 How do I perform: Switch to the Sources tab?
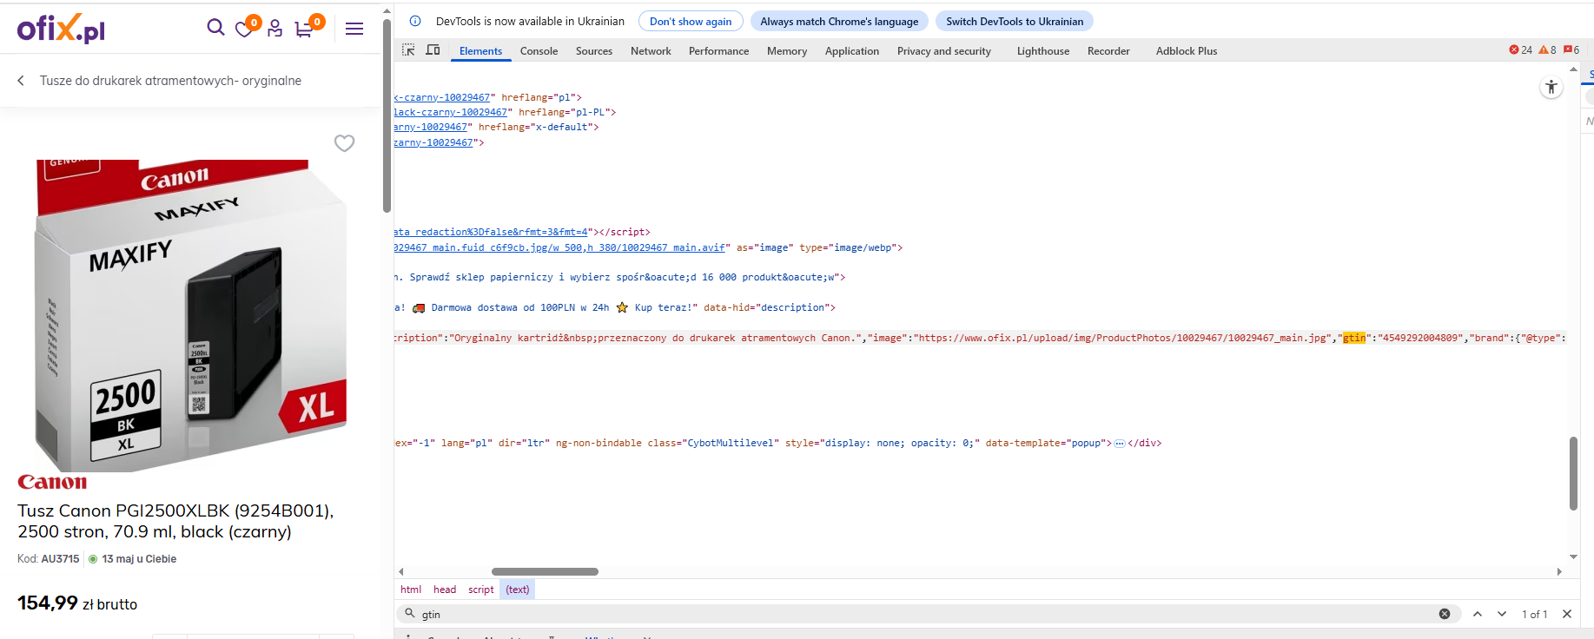[594, 51]
